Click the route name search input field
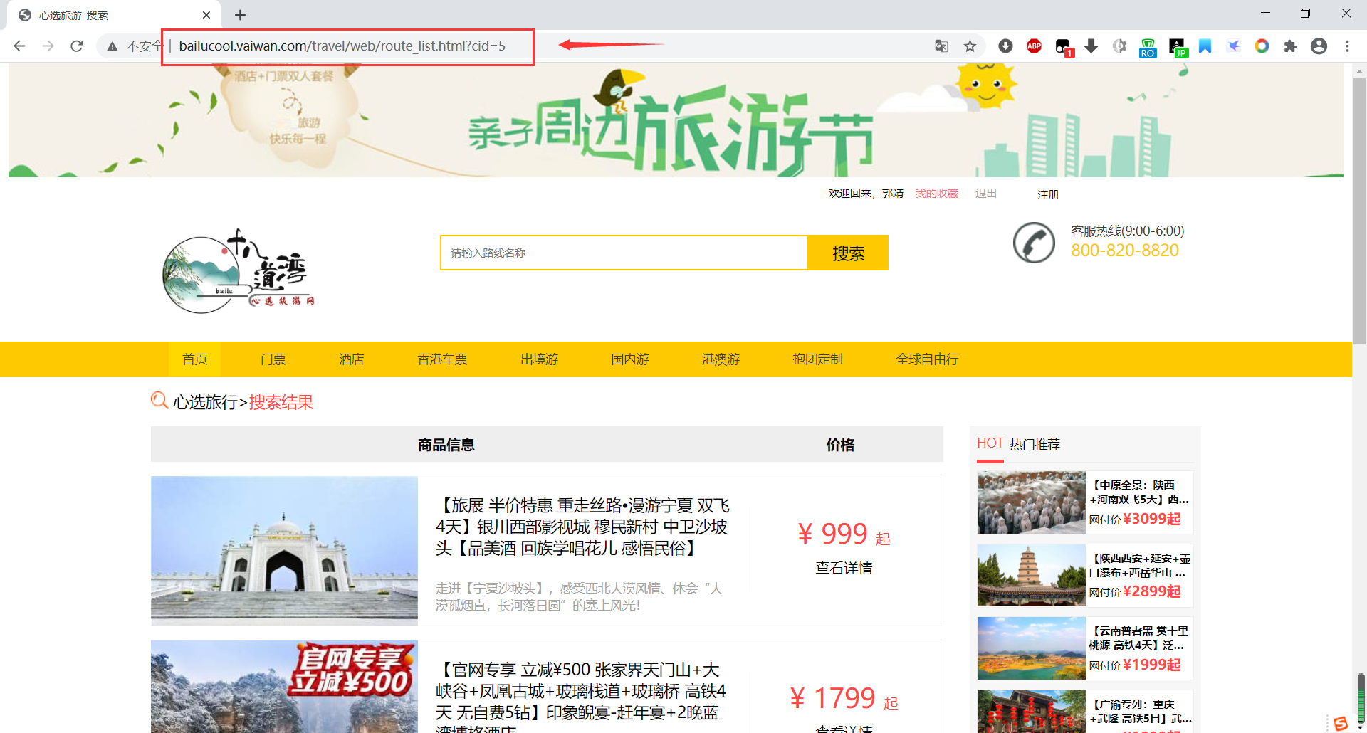The height and width of the screenshot is (733, 1367). pos(624,253)
